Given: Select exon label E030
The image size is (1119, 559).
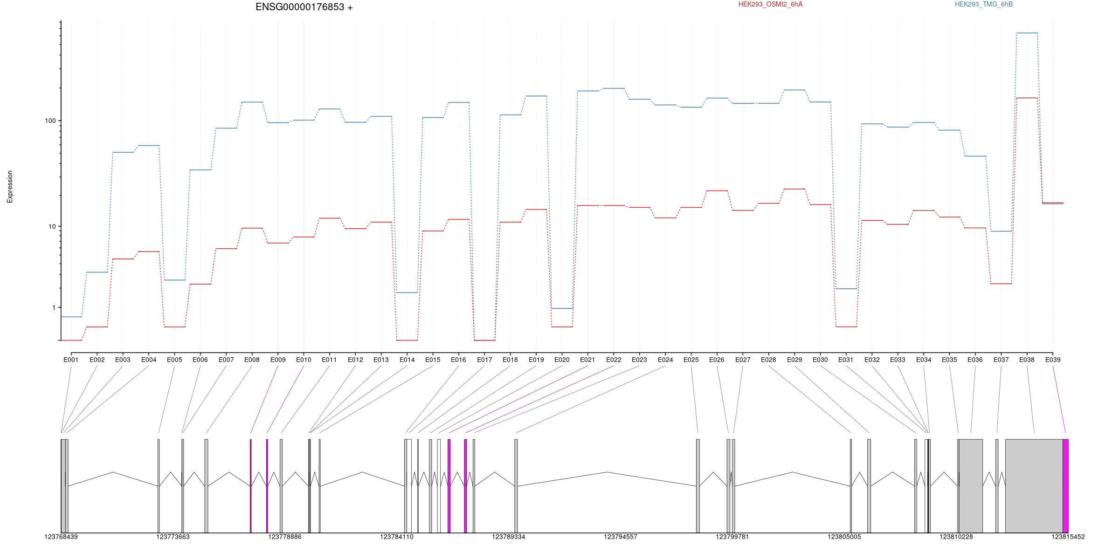Looking at the screenshot, I should (820, 360).
